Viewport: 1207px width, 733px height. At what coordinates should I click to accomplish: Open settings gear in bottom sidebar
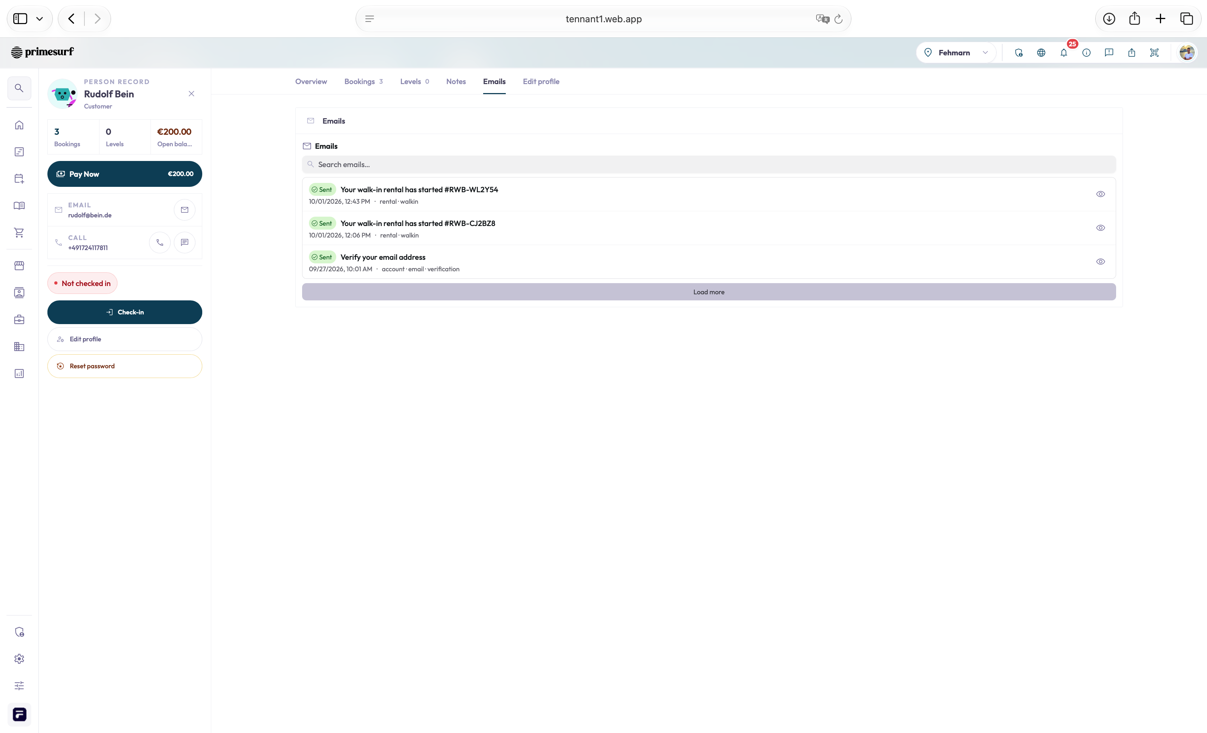pos(19,659)
